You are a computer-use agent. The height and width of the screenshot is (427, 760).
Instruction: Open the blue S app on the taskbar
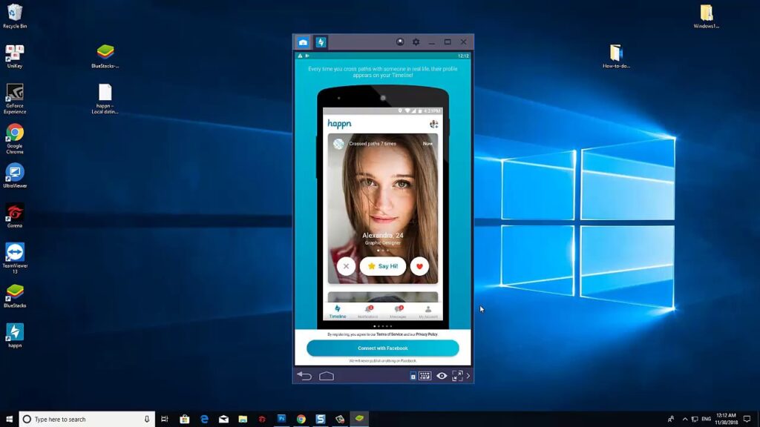pos(321,420)
